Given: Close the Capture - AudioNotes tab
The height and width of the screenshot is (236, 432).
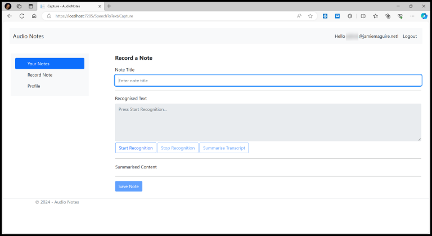Looking at the screenshot, I should (100, 6).
